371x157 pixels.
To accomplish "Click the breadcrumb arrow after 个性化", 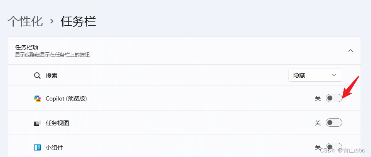I will click(52, 22).
